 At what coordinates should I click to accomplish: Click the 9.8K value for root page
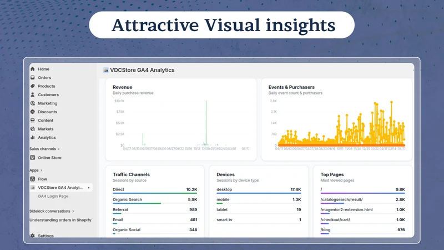(x=400, y=189)
